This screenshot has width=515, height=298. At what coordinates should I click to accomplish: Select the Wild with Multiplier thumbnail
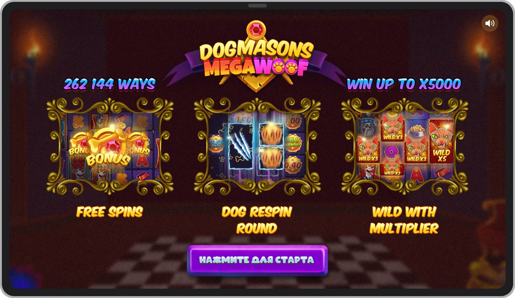(405, 146)
